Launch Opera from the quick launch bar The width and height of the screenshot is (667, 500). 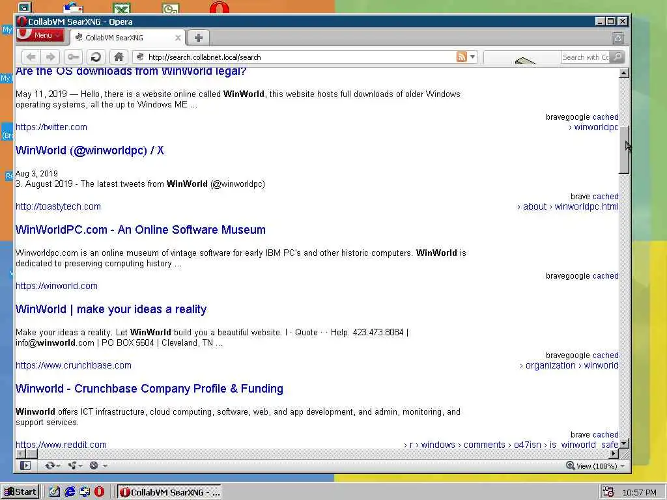tap(99, 492)
